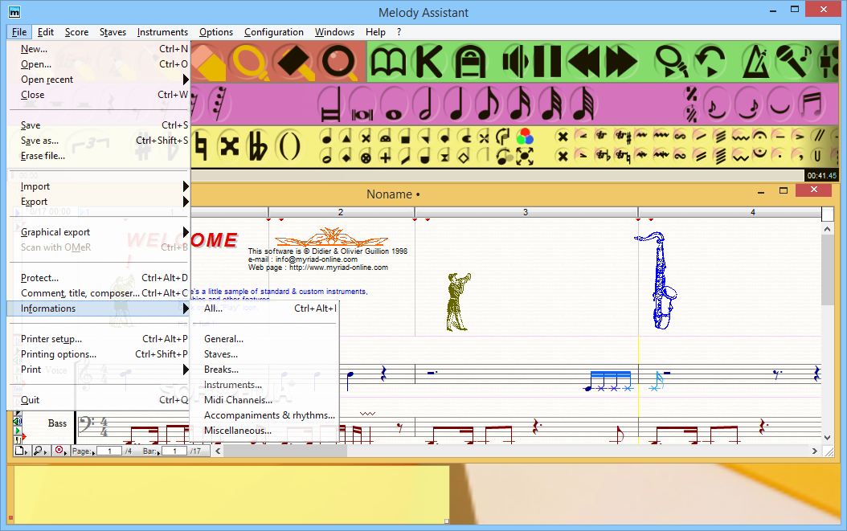Open the jukebox icon
Image resolution: width=847 pixels, height=531 pixels.
click(470, 63)
